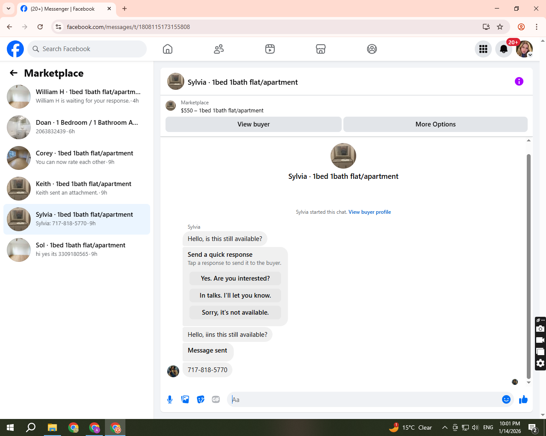Image resolution: width=546 pixels, height=436 pixels.
Task: Go back with browser back arrow
Action: 9,27
